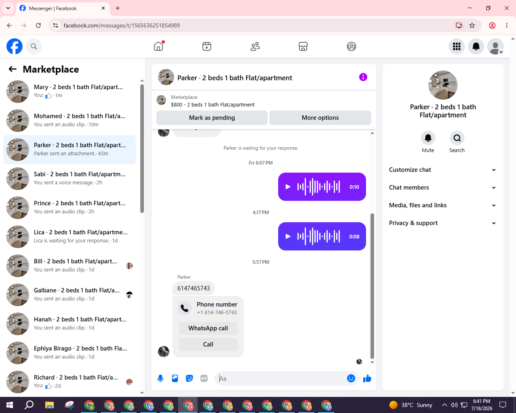Open the Friends icon in the top bar

click(x=255, y=46)
